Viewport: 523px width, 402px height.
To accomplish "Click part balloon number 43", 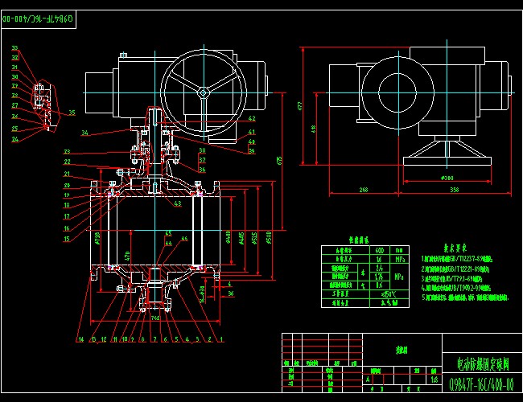I will pos(178,203).
